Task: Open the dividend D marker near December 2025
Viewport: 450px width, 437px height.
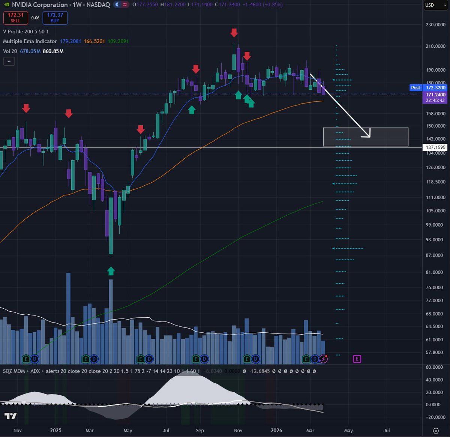Action: point(255,359)
